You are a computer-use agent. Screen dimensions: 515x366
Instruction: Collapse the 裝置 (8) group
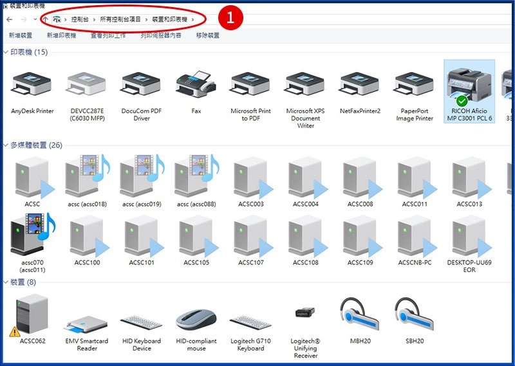pos(6,282)
